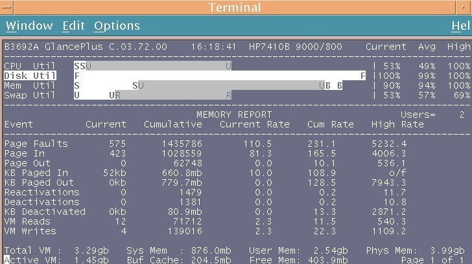Click the KB Paged Out row label
472x264 pixels.
(x=39, y=182)
